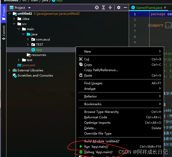Image resolution: width=172 pixels, height=157 pixels.
Task: Click the Project sidebar tab
Action: [4, 11]
